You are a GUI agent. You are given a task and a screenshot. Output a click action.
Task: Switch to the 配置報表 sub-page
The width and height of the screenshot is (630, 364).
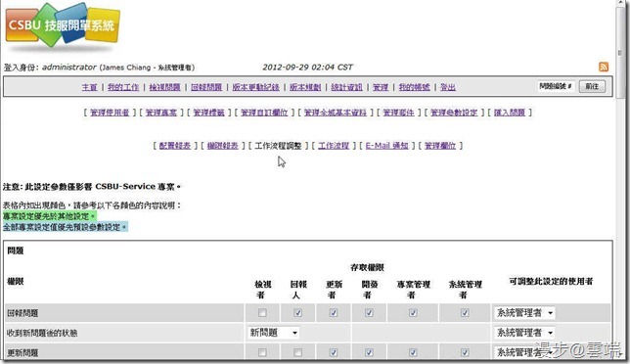(x=175, y=146)
